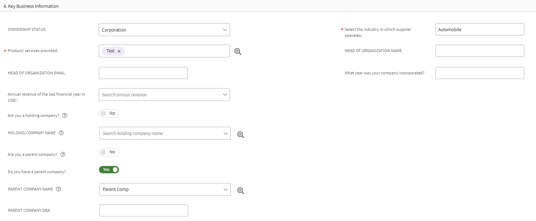Remove the Test tag with its x
The width and height of the screenshot is (536, 221).
click(119, 51)
